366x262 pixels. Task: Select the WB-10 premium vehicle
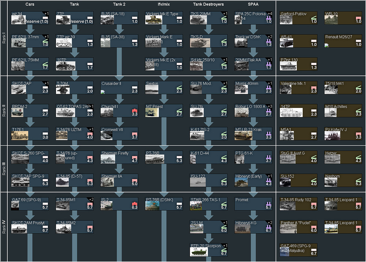343,18
